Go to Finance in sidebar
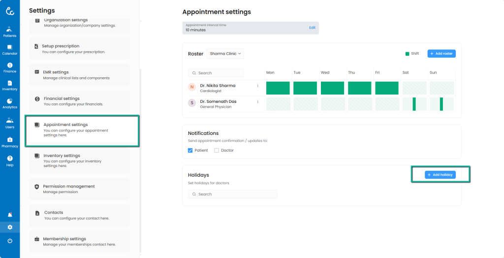 click(x=10, y=67)
